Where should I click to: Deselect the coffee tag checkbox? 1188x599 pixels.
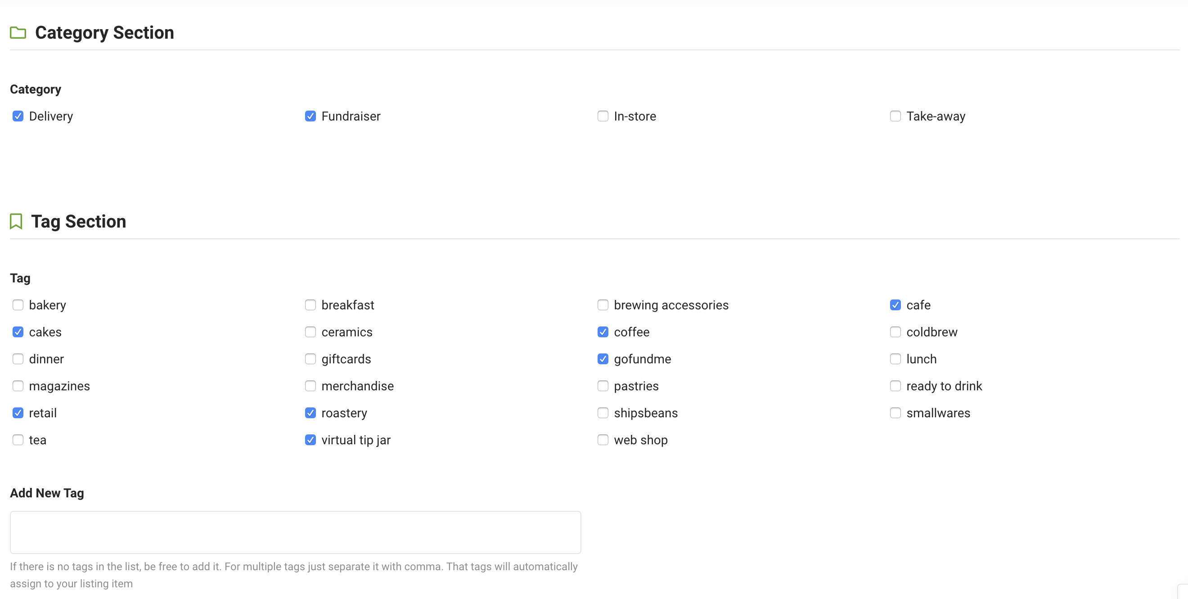[603, 332]
